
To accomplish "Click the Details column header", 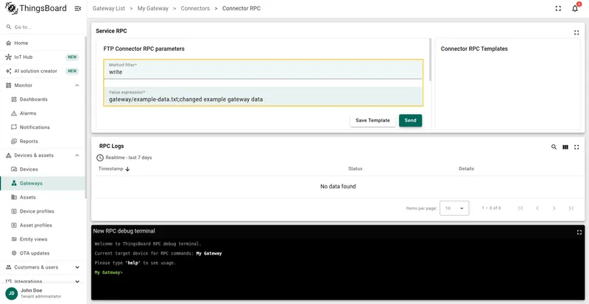I will click(x=466, y=169).
